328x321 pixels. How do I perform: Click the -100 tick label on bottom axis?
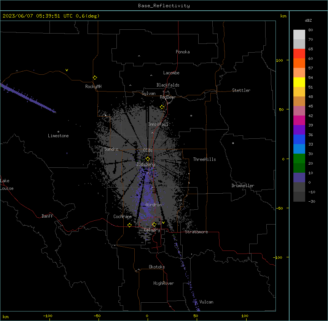pos(48,316)
